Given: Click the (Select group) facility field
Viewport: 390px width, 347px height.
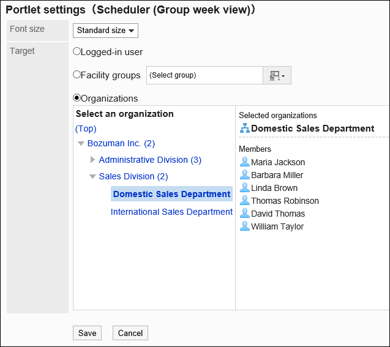Looking at the screenshot, I should [x=204, y=75].
